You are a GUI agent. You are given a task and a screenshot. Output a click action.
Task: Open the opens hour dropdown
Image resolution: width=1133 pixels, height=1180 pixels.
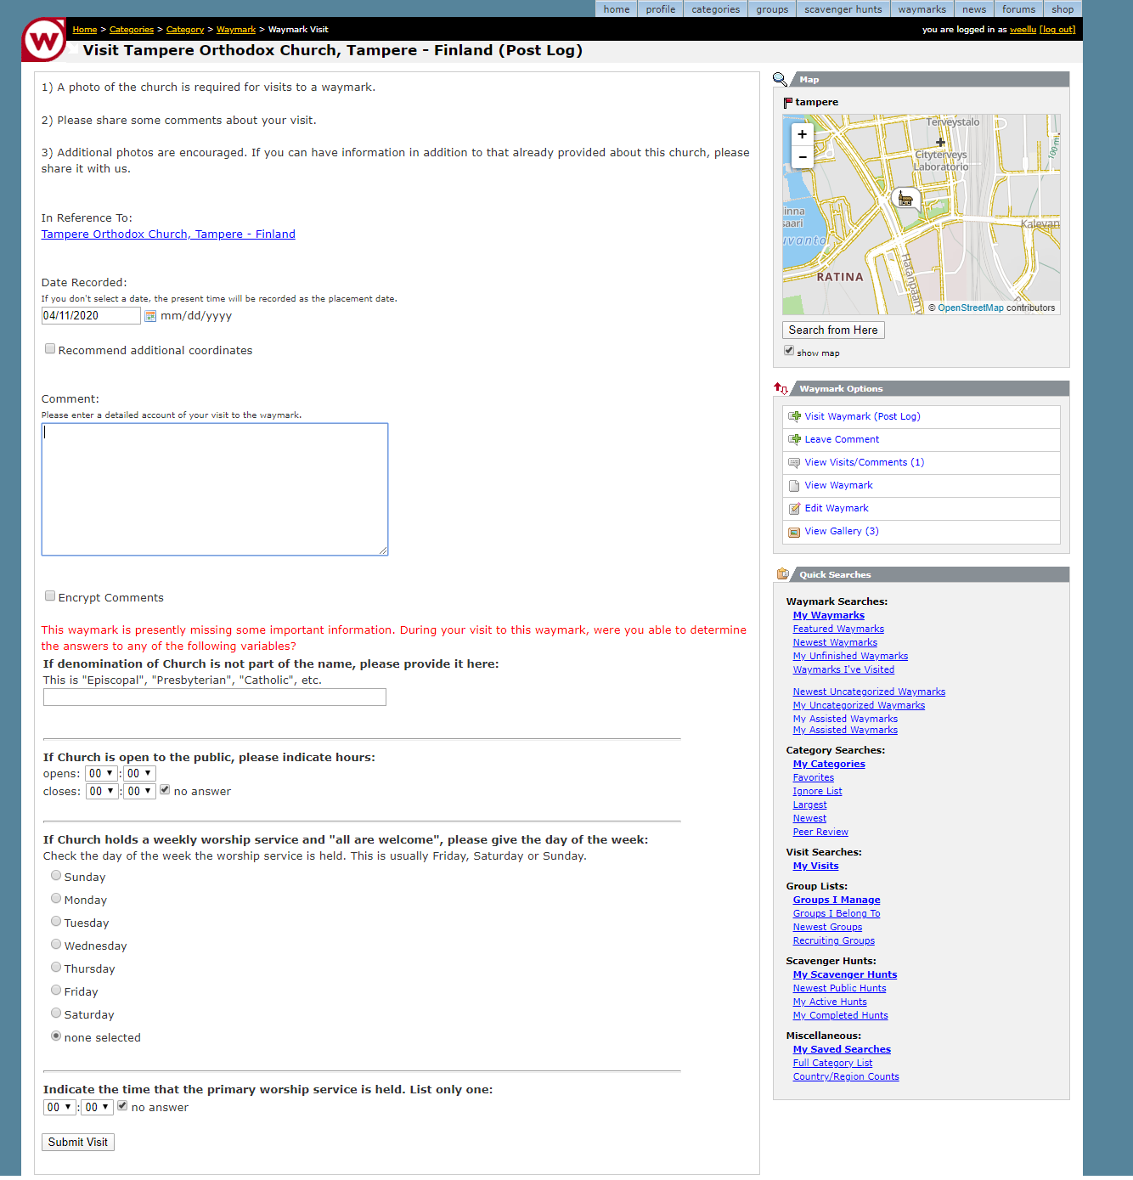101,774
